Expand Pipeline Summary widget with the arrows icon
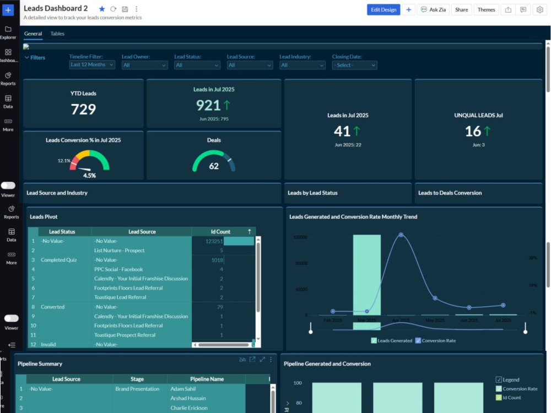Viewport: 551px width, 413px height. [x=262, y=359]
